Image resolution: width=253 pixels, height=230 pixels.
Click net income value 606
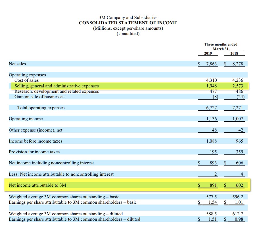(x=239, y=163)
